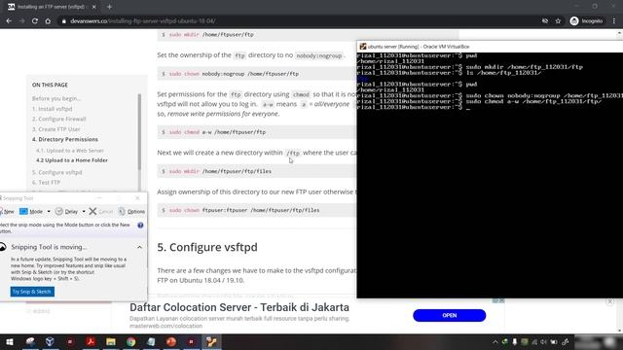This screenshot has height=350, width=623.
Task: Click the sudo chown nobody:nogroup code block
Action: [256, 74]
